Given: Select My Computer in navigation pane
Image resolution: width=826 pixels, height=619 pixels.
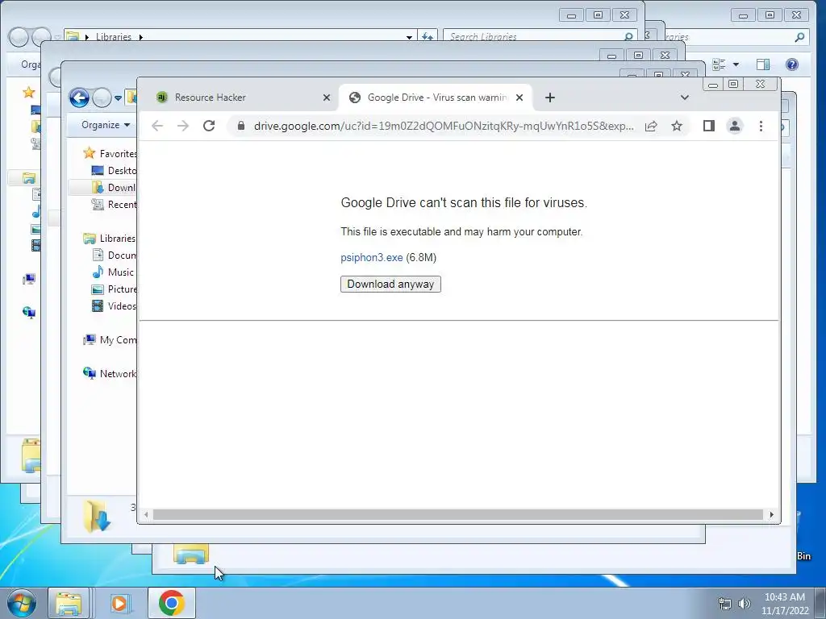Looking at the screenshot, I should (x=111, y=340).
